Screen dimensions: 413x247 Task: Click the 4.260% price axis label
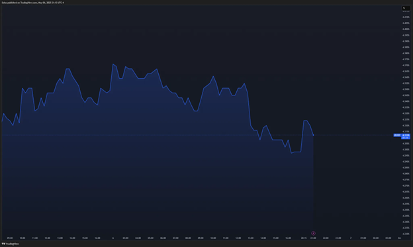point(406,198)
